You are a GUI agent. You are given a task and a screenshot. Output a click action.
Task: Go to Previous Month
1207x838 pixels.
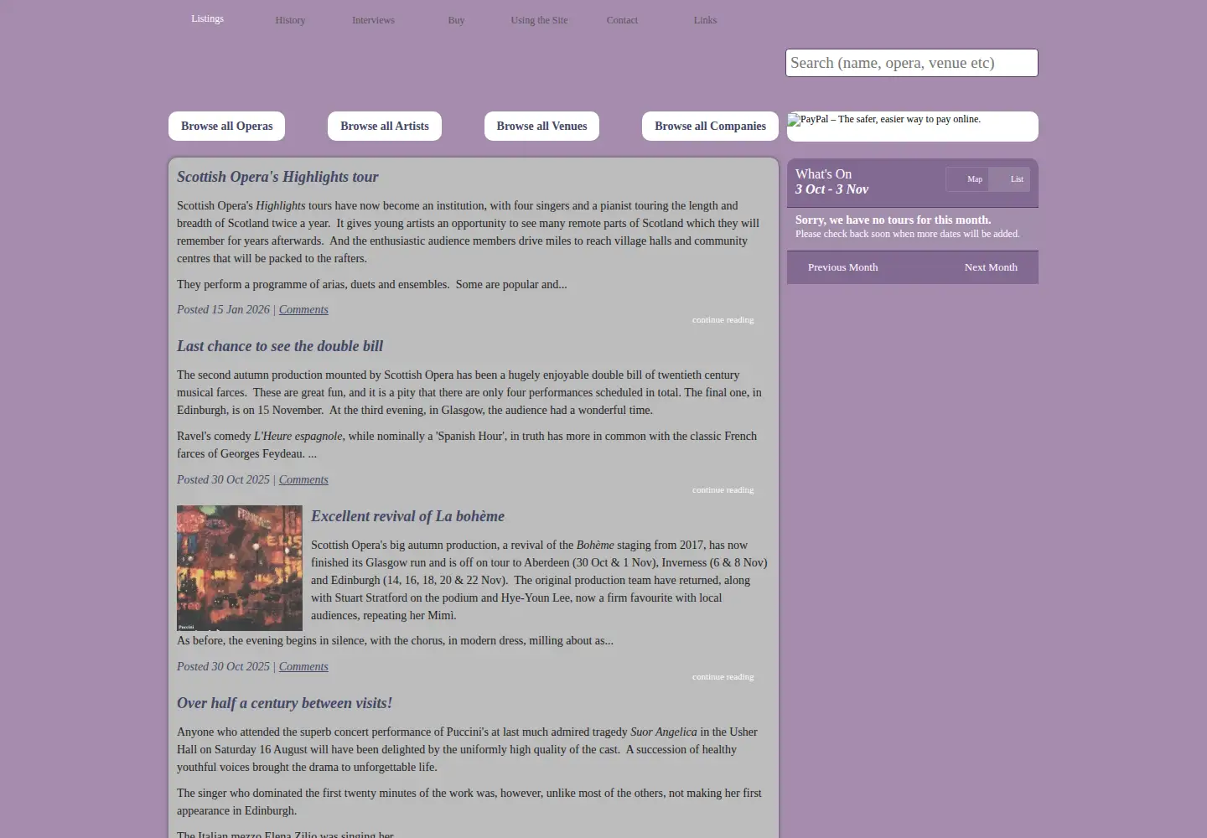pos(842,267)
